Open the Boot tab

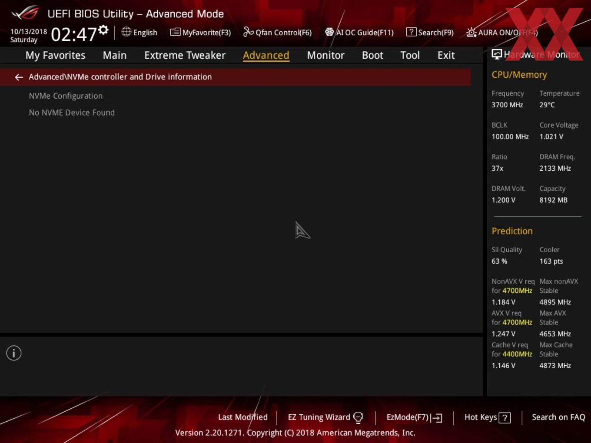[x=372, y=55]
